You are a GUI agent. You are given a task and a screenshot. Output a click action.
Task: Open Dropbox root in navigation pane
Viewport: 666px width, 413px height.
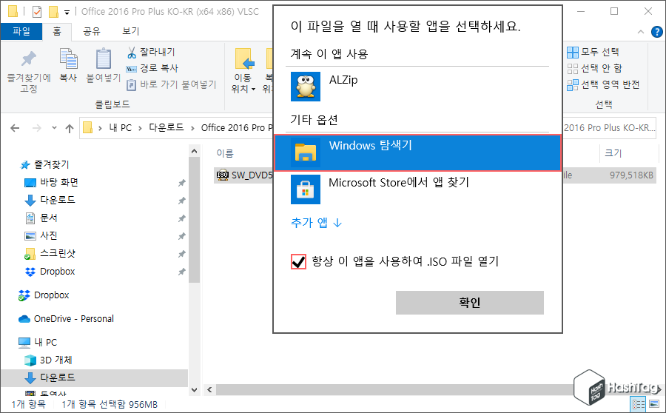coord(44,295)
